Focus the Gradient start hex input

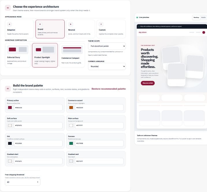pos(38,161)
